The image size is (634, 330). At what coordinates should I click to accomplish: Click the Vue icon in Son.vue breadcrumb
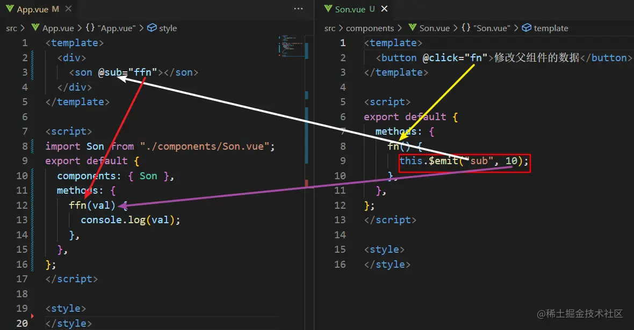point(413,27)
